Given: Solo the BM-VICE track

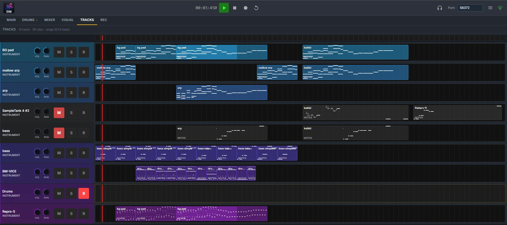Looking at the screenshot, I should pyautogui.click(x=71, y=173).
